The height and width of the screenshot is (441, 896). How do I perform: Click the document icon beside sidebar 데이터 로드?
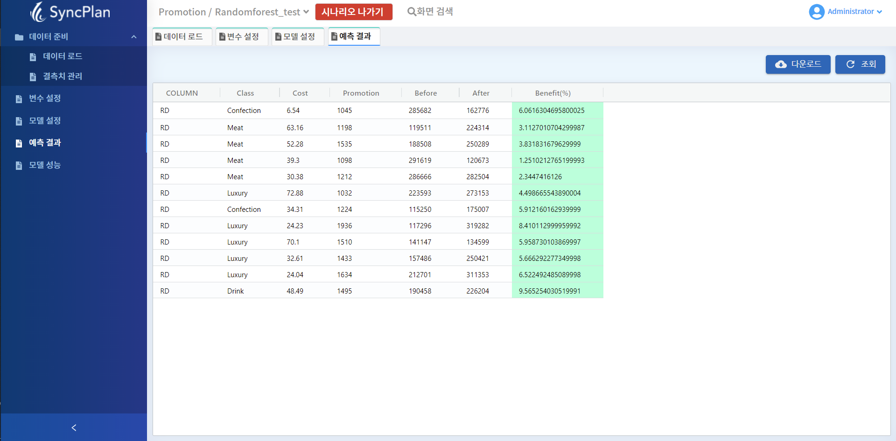(33, 57)
